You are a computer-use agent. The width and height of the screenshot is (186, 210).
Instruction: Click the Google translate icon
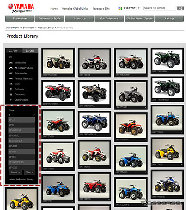[x=120, y=8]
